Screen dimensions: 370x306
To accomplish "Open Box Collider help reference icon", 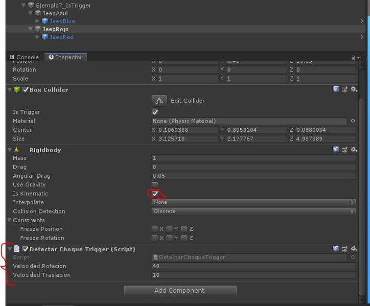I will [x=335, y=89].
